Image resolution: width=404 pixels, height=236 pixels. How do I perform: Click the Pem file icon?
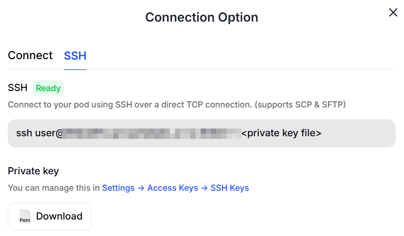(x=25, y=216)
